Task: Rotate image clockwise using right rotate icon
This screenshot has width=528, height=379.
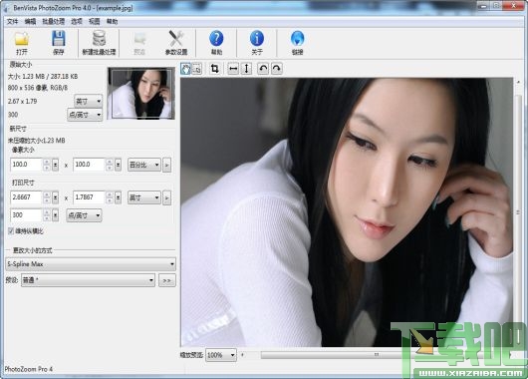Action: point(277,69)
